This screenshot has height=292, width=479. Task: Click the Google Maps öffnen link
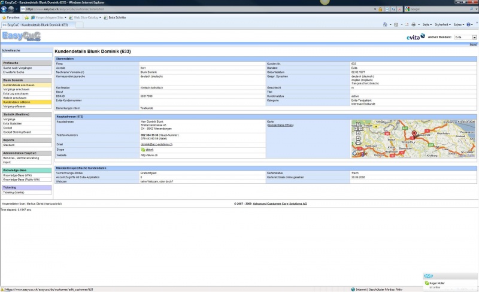[x=280, y=125]
